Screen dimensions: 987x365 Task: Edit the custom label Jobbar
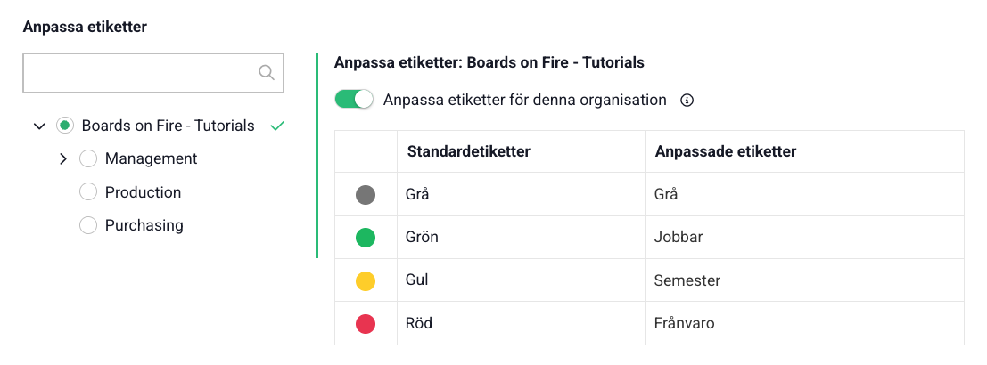[x=802, y=238]
